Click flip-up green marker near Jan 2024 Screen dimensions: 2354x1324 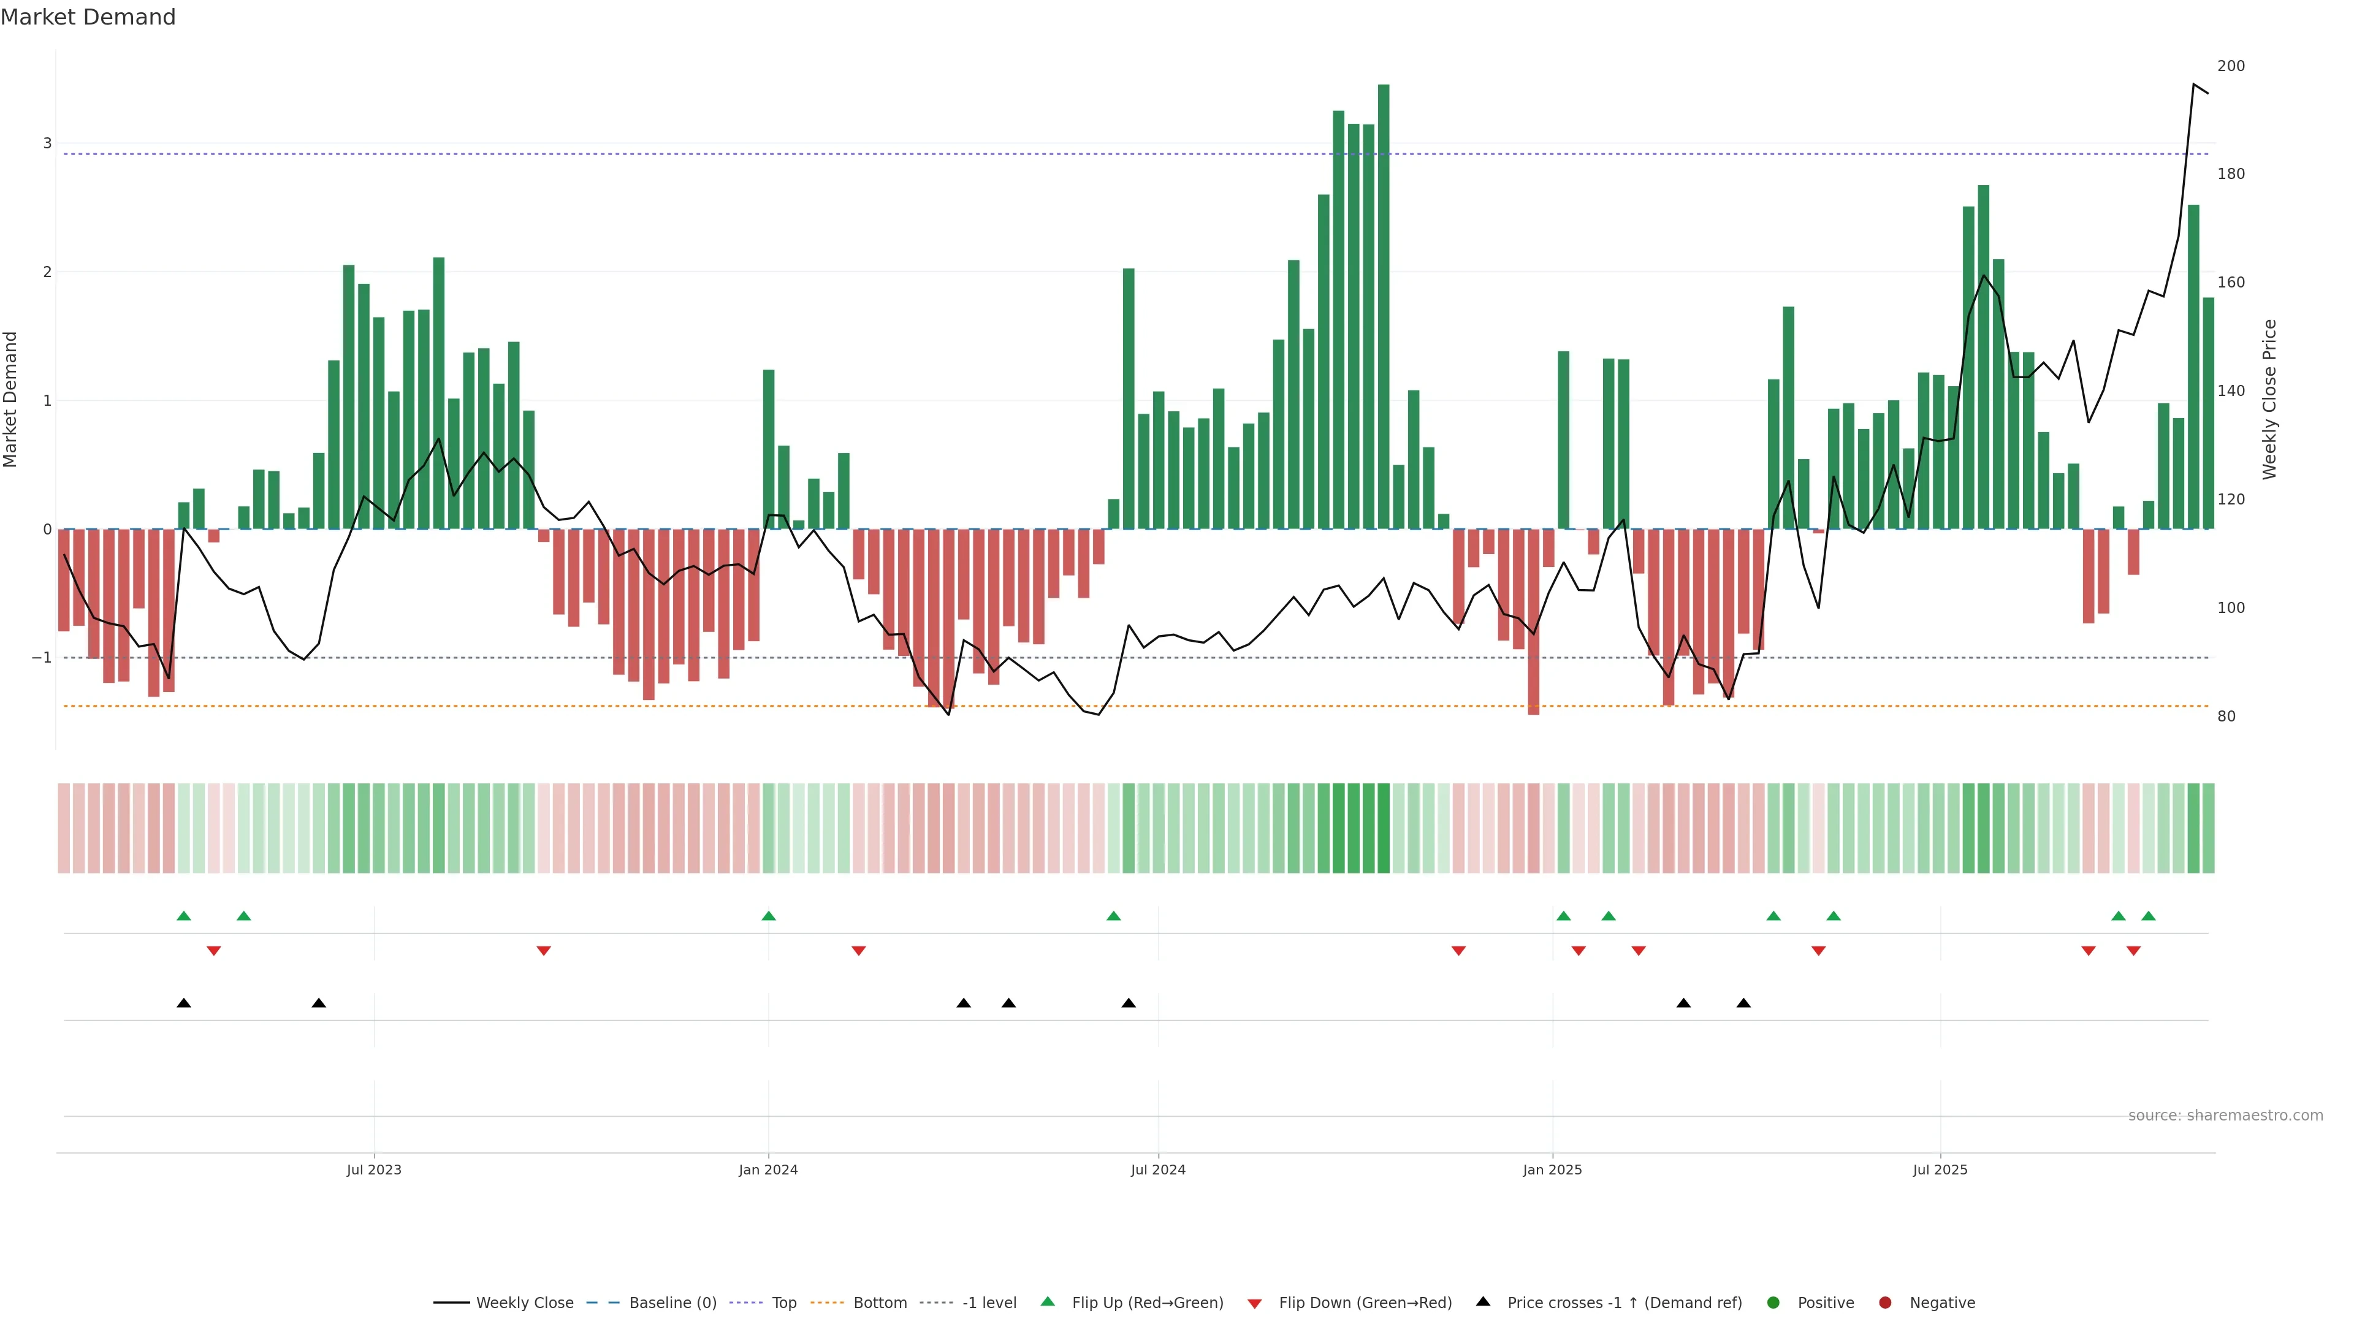tap(769, 916)
